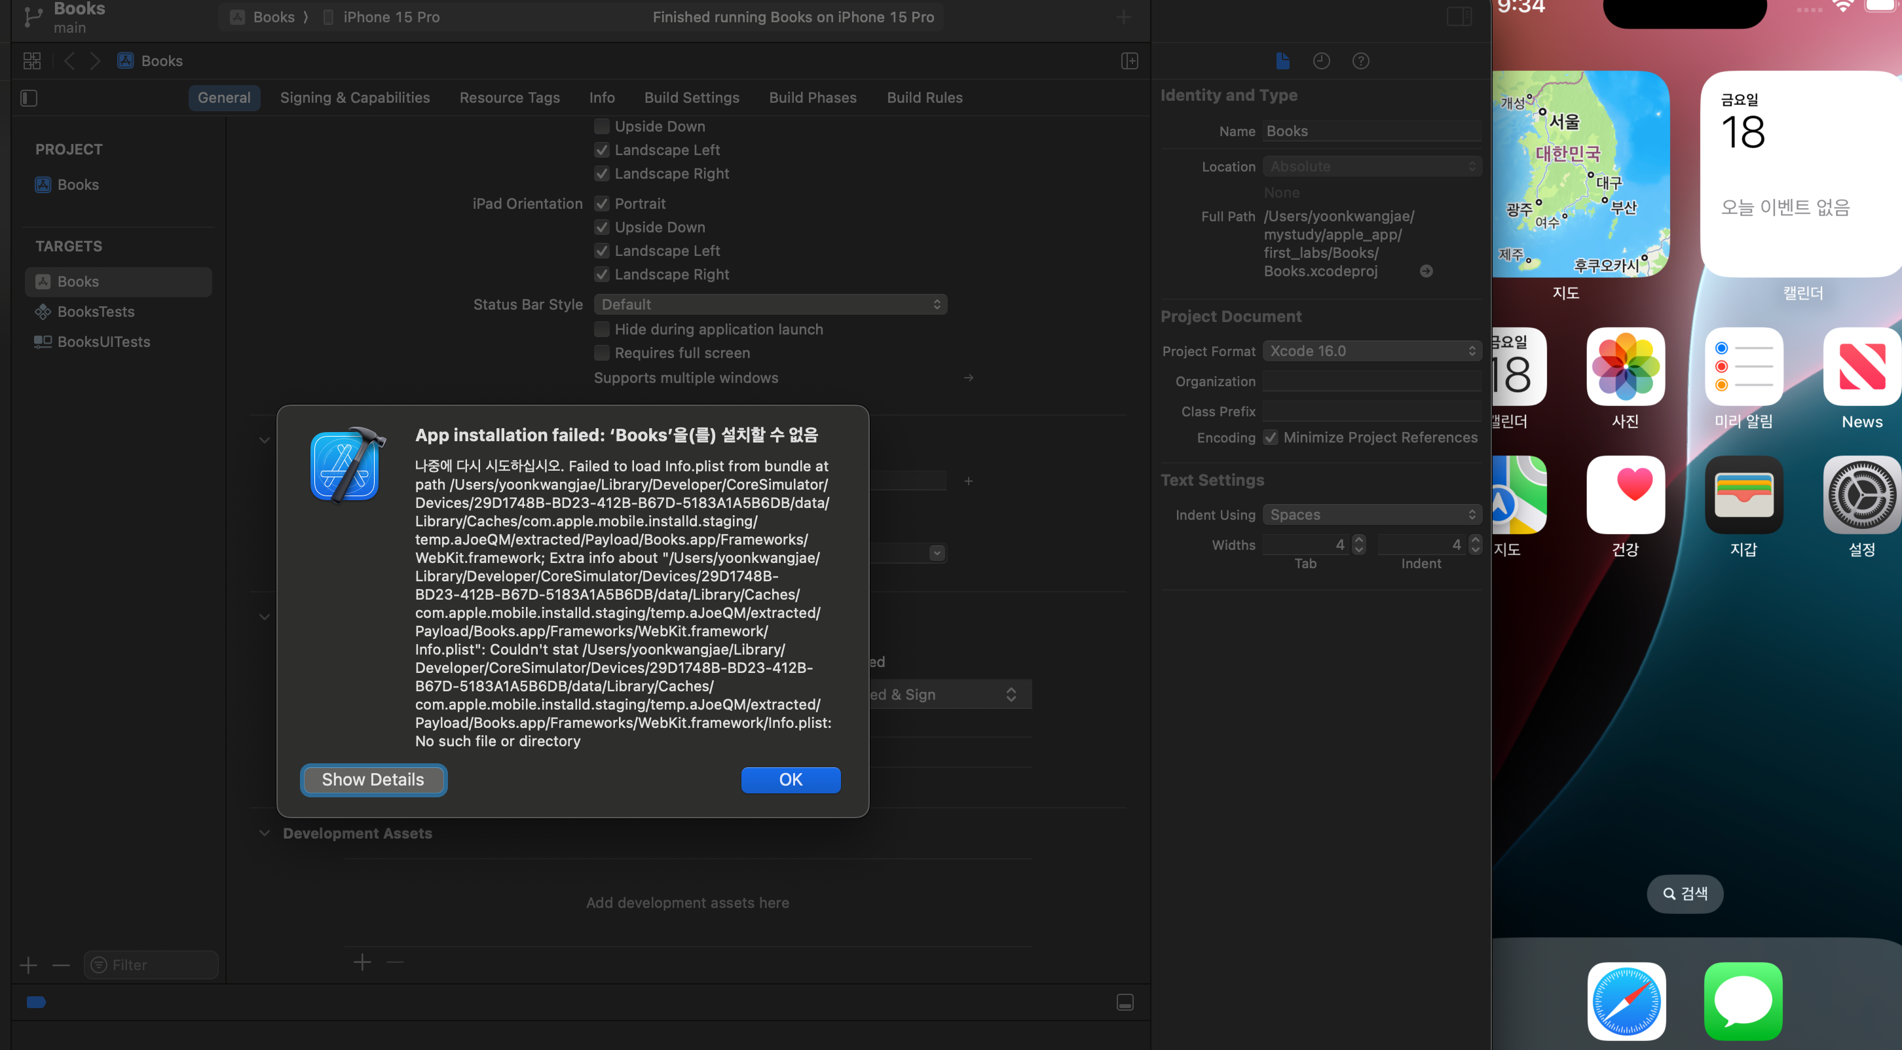Open the History inspector icon
Viewport: 1902px width, 1050px height.
[x=1321, y=60]
